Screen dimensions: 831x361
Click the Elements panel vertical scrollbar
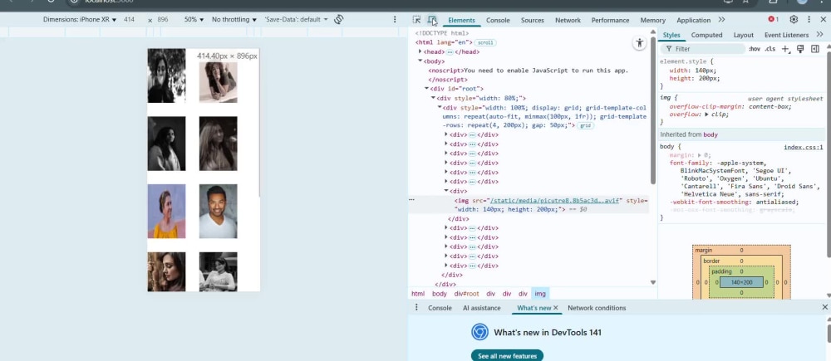click(653, 111)
